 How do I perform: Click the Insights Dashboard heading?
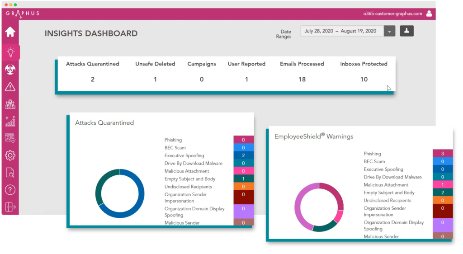91,33
